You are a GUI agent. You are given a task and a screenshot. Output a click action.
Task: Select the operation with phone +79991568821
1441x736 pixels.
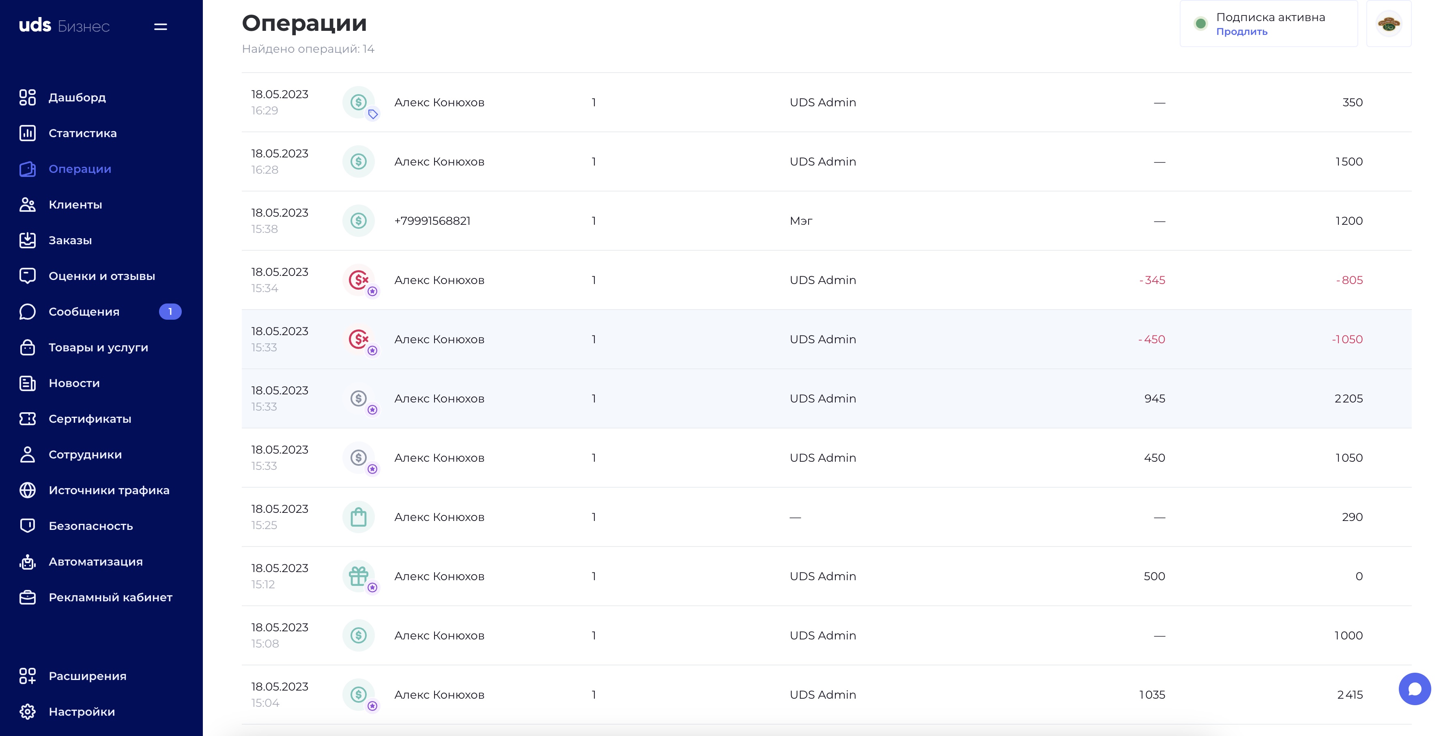point(826,221)
